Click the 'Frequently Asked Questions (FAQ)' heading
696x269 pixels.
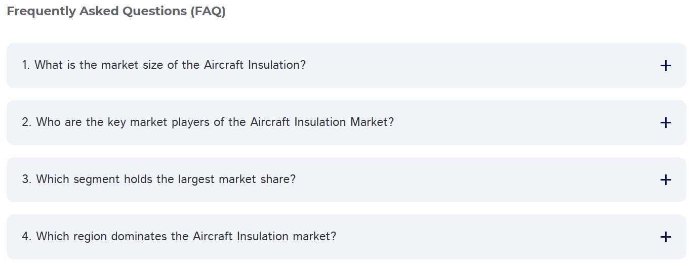(x=116, y=12)
